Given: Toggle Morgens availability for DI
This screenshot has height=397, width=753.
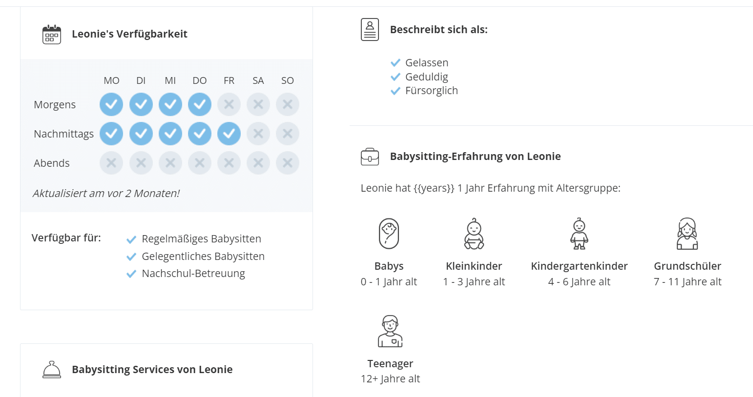Looking at the screenshot, I should (x=141, y=104).
